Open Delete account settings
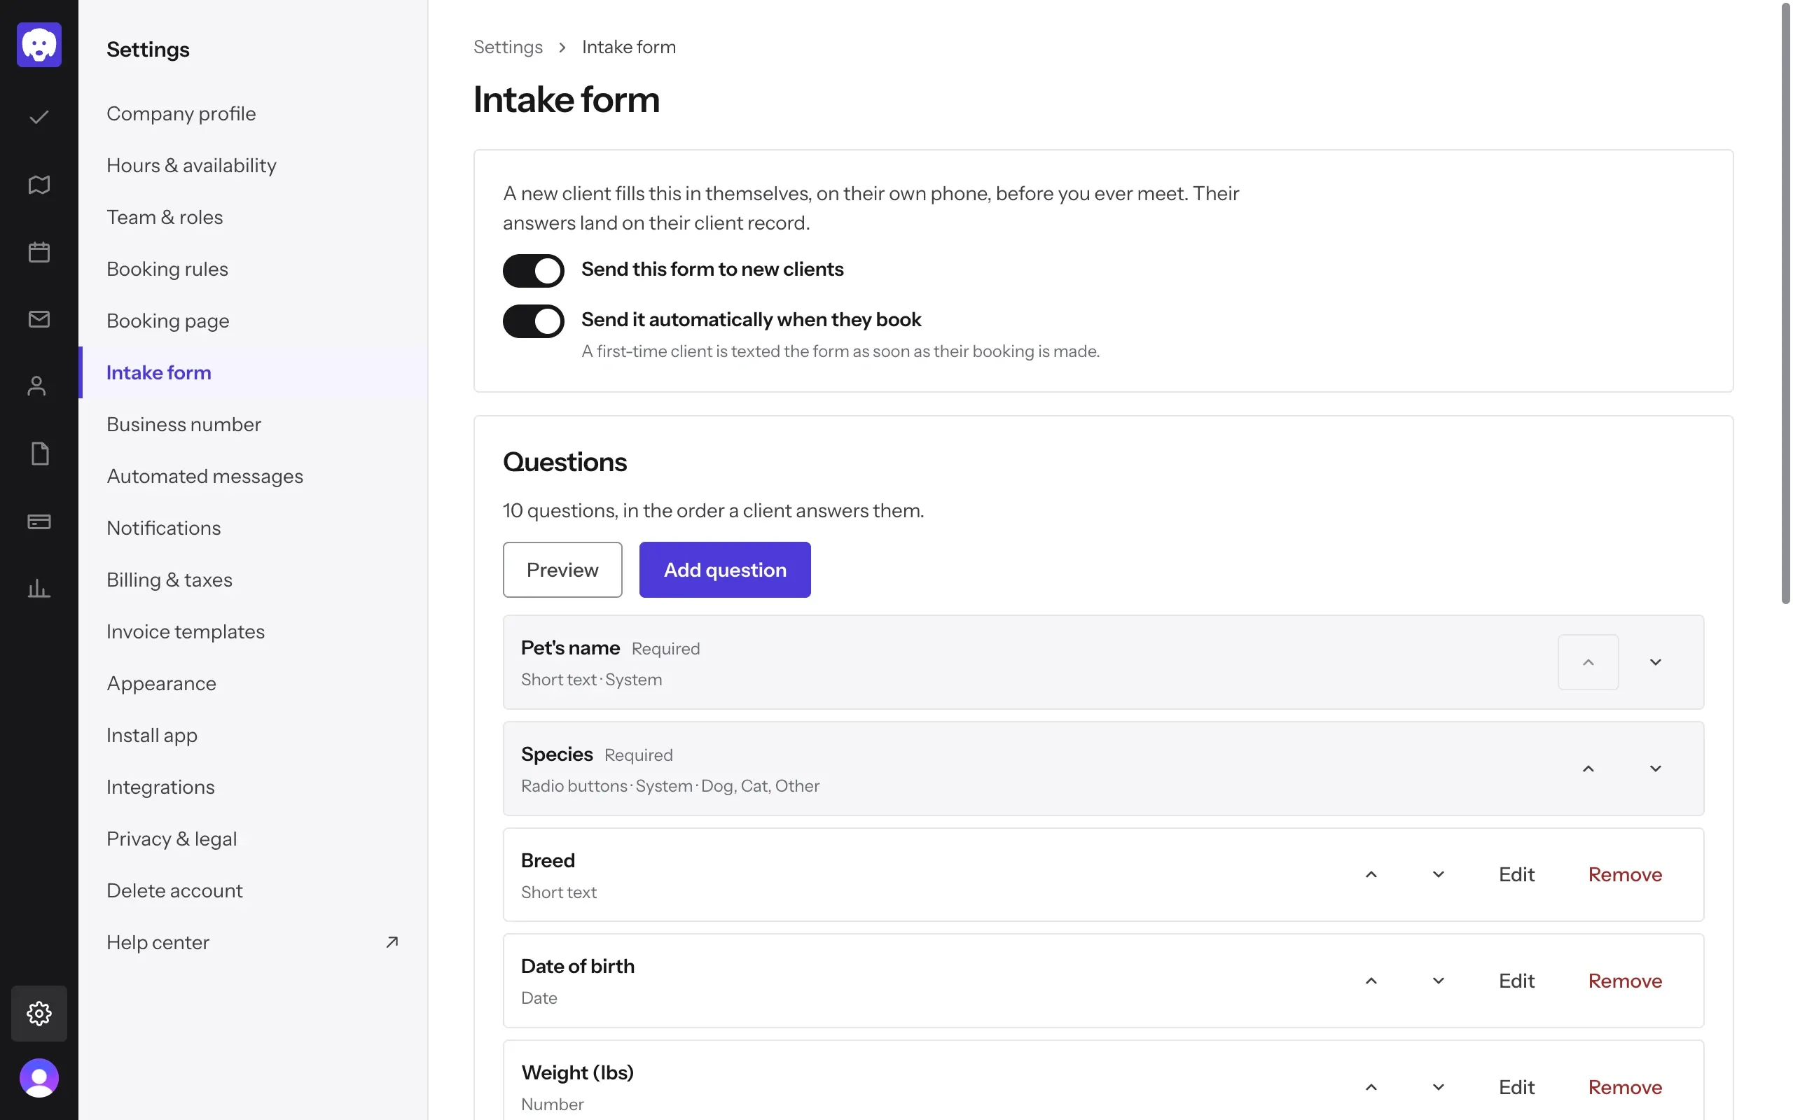 click(x=254, y=890)
